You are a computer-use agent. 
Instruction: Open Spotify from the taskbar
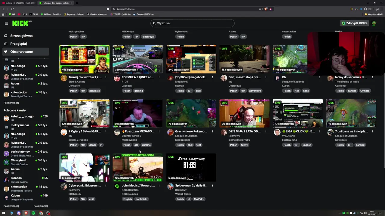point(33,213)
